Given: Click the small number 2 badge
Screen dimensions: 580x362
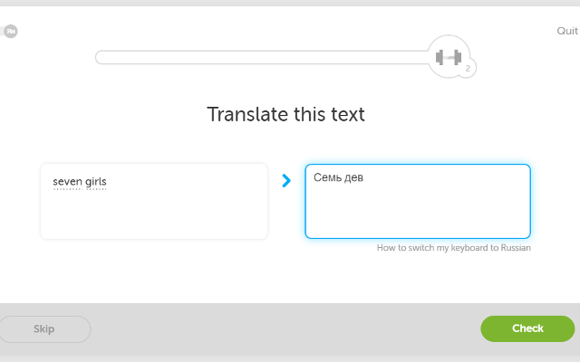Looking at the screenshot, I should [x=468, y=69].
